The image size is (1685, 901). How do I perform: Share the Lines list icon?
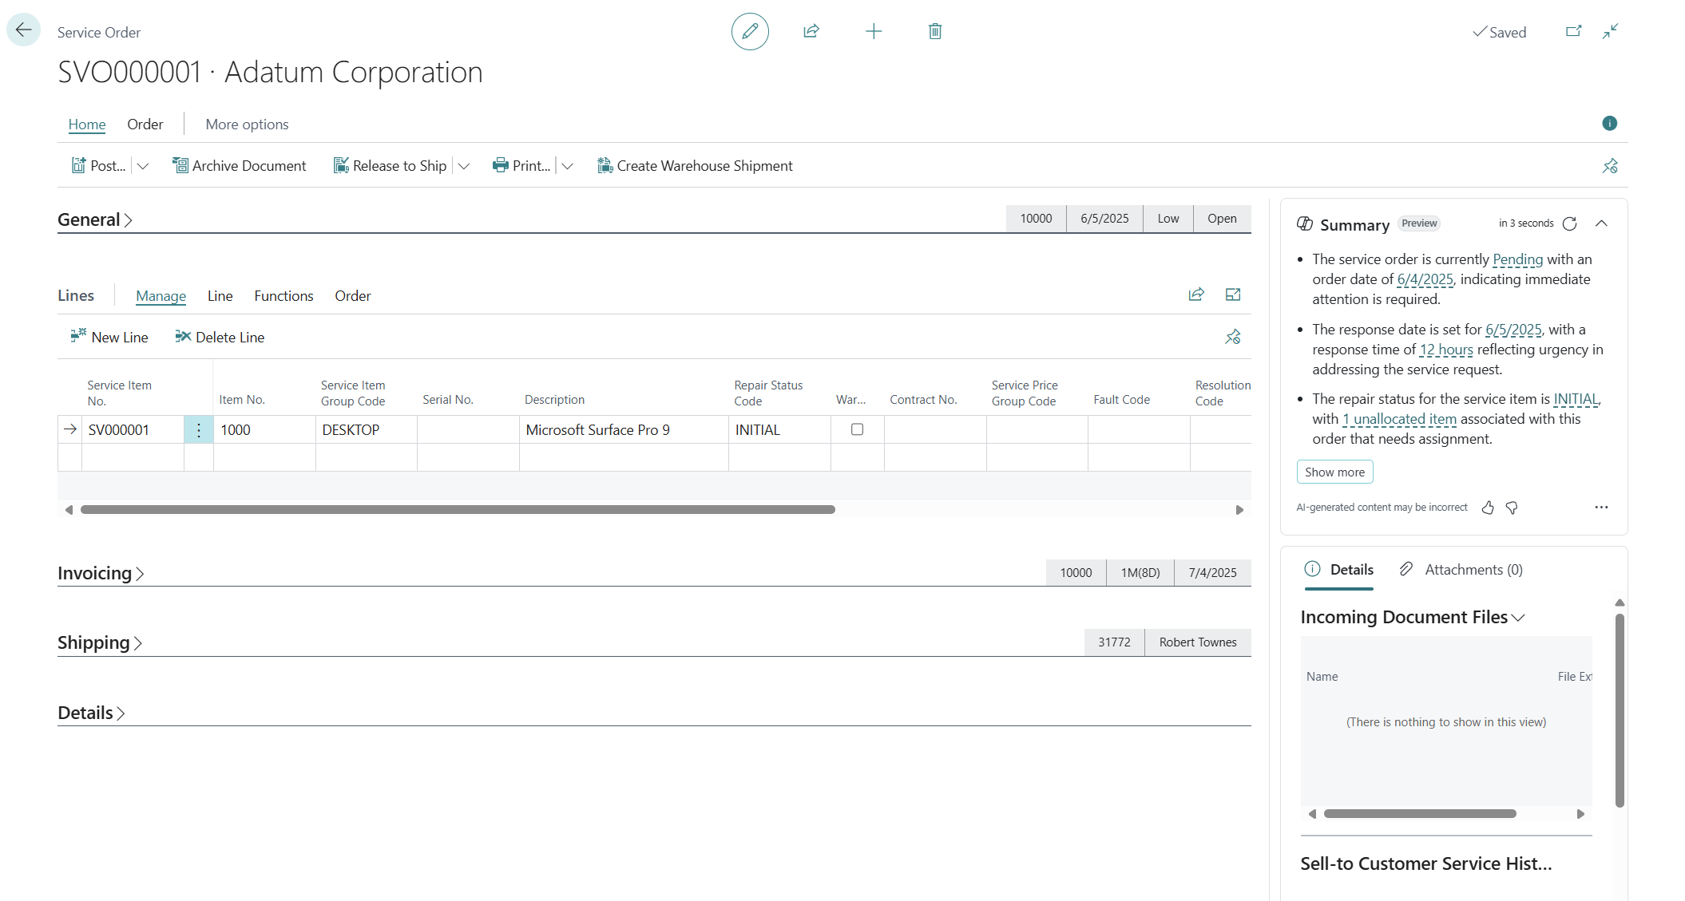point(1196,294)
